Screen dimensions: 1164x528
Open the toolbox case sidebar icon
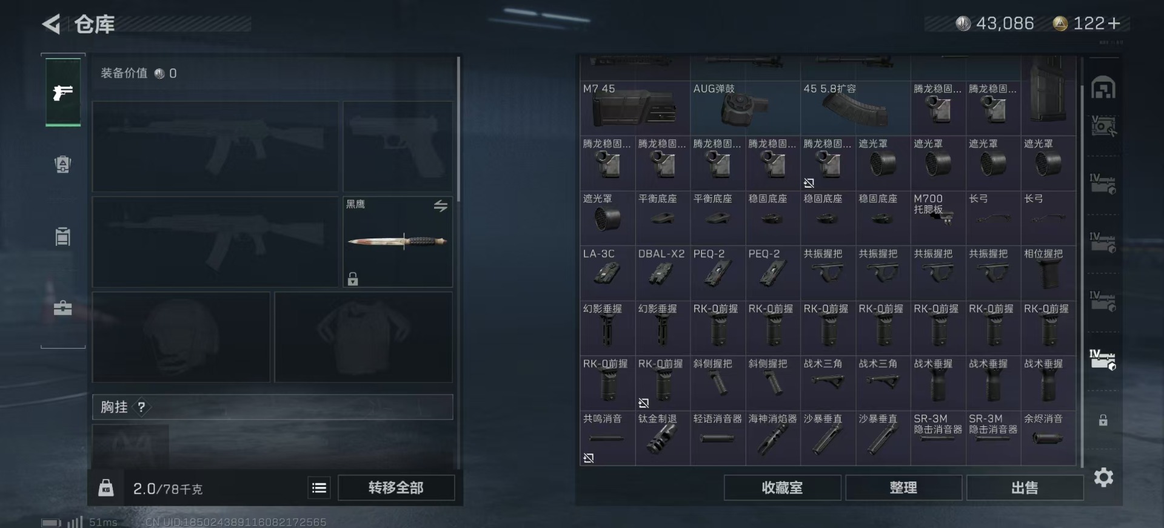(x=62, y=308)
